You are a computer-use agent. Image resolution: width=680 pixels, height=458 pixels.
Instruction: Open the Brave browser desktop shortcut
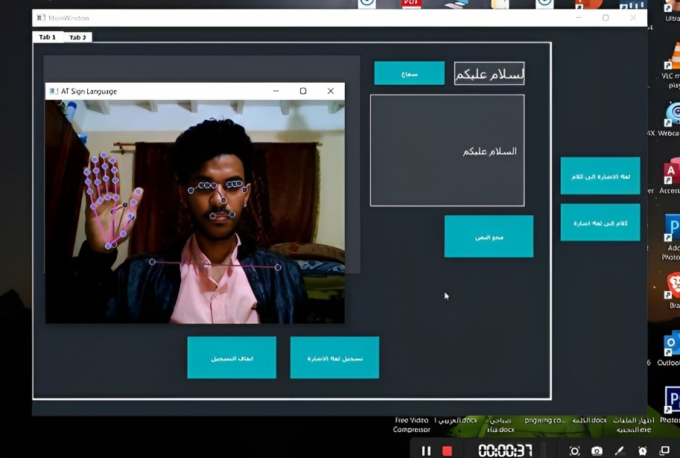[673, 290]
